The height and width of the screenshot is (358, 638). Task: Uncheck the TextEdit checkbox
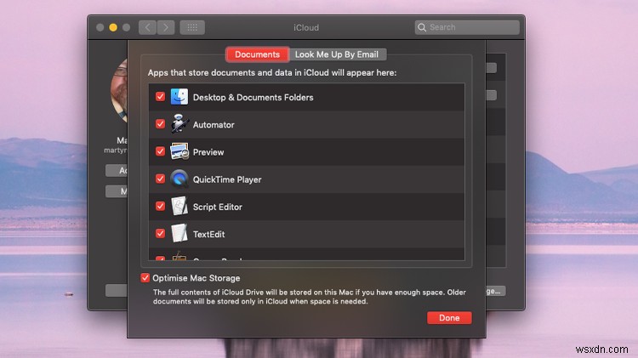[160, 234]
